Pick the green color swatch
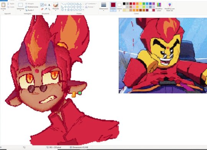Image resolution: width=207 pixels, height=150 pixels. [144, 3]
